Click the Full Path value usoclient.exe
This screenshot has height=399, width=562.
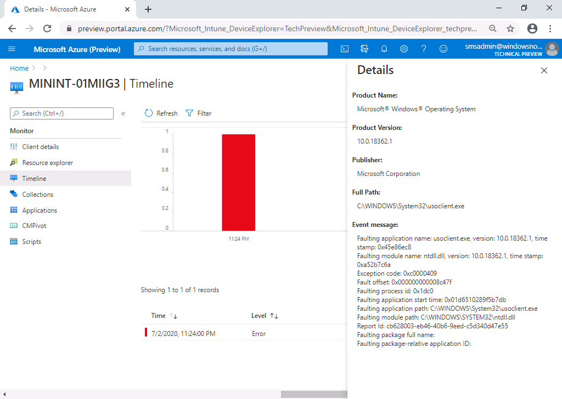click(411, 206)
